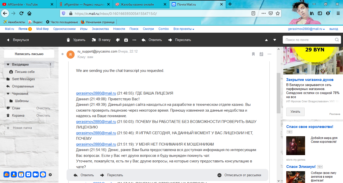Click the spam thumbs-down icon in toolbar
The width and height of the screenshot is (343, 183).
(x=118, y=40)
